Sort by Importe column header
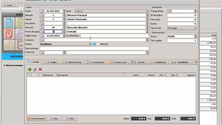Viewport: 222px width, 125px height. point(187,75)
